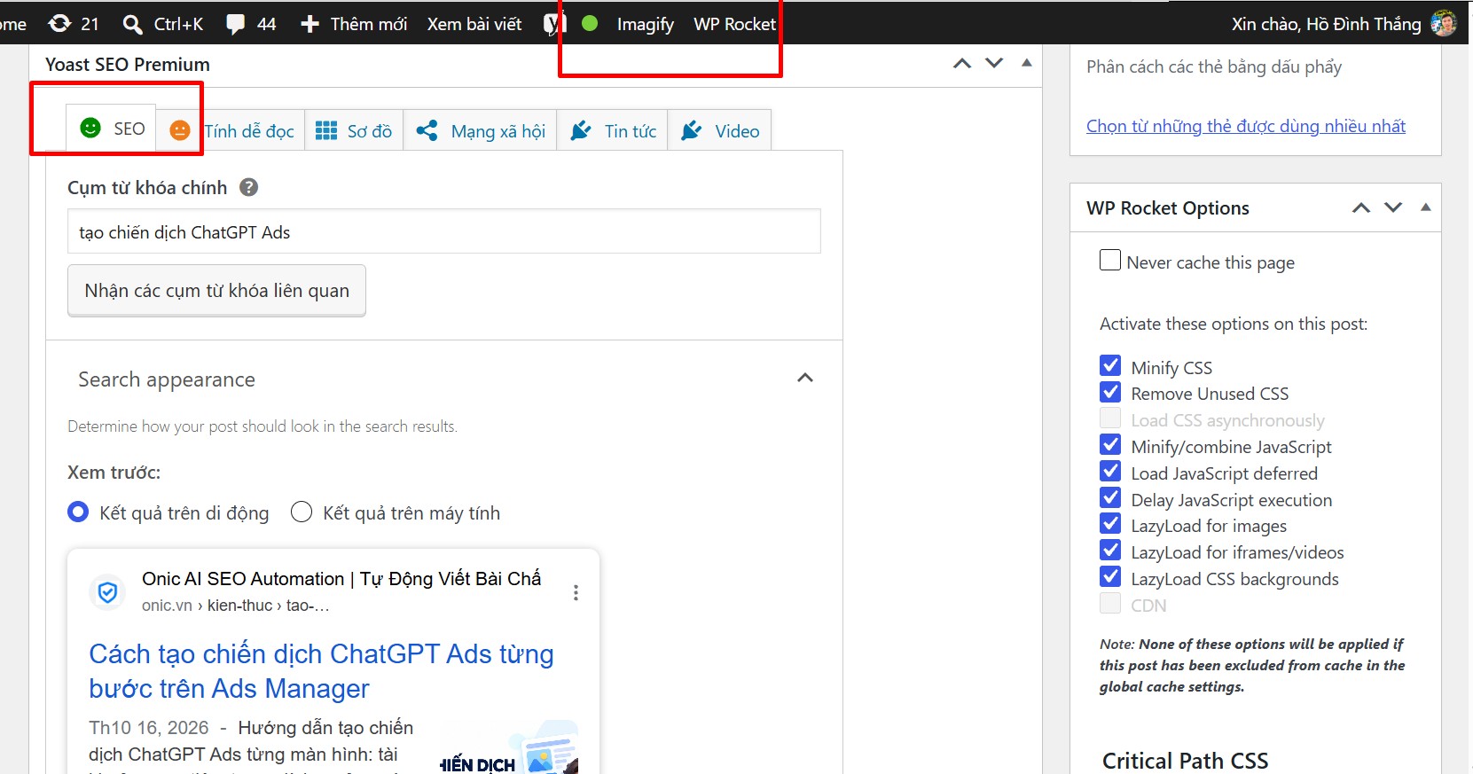This screenshot has width=1473, height=774.
Task: Open the Xin chào, Hồ Đình Thắng account menu
Action: pos(1344,24)
